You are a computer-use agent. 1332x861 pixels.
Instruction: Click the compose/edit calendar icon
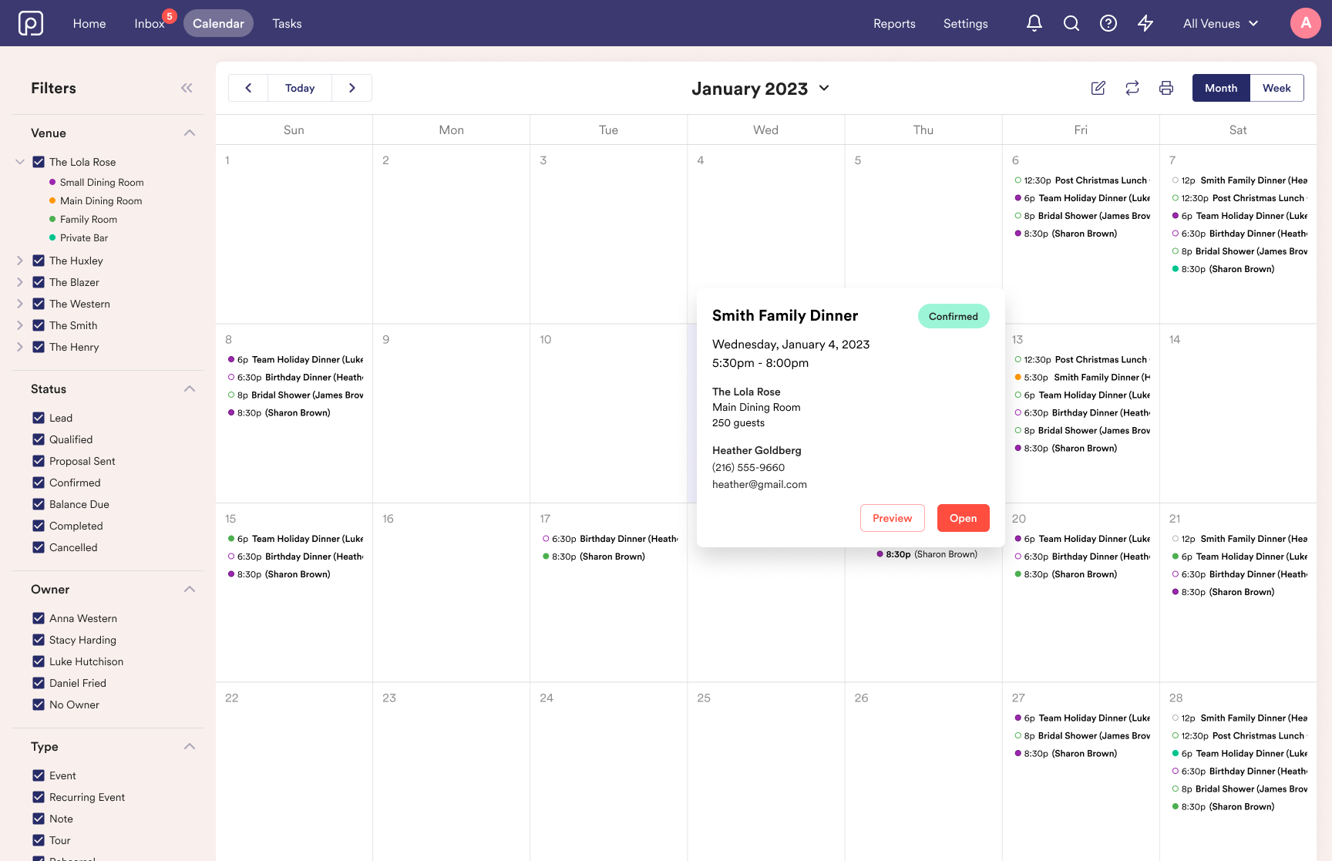coord(1098,88)
